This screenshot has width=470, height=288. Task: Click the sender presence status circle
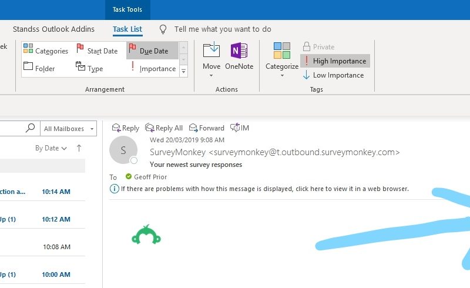pyautogui.click(x=134, y=160)
